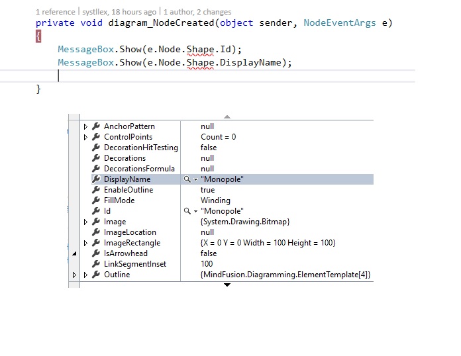Expand the Image property node

click(85, 222)
